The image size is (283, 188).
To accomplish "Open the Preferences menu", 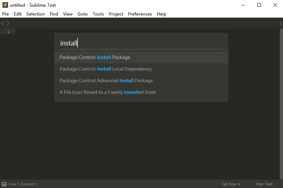I will point(140,14).
